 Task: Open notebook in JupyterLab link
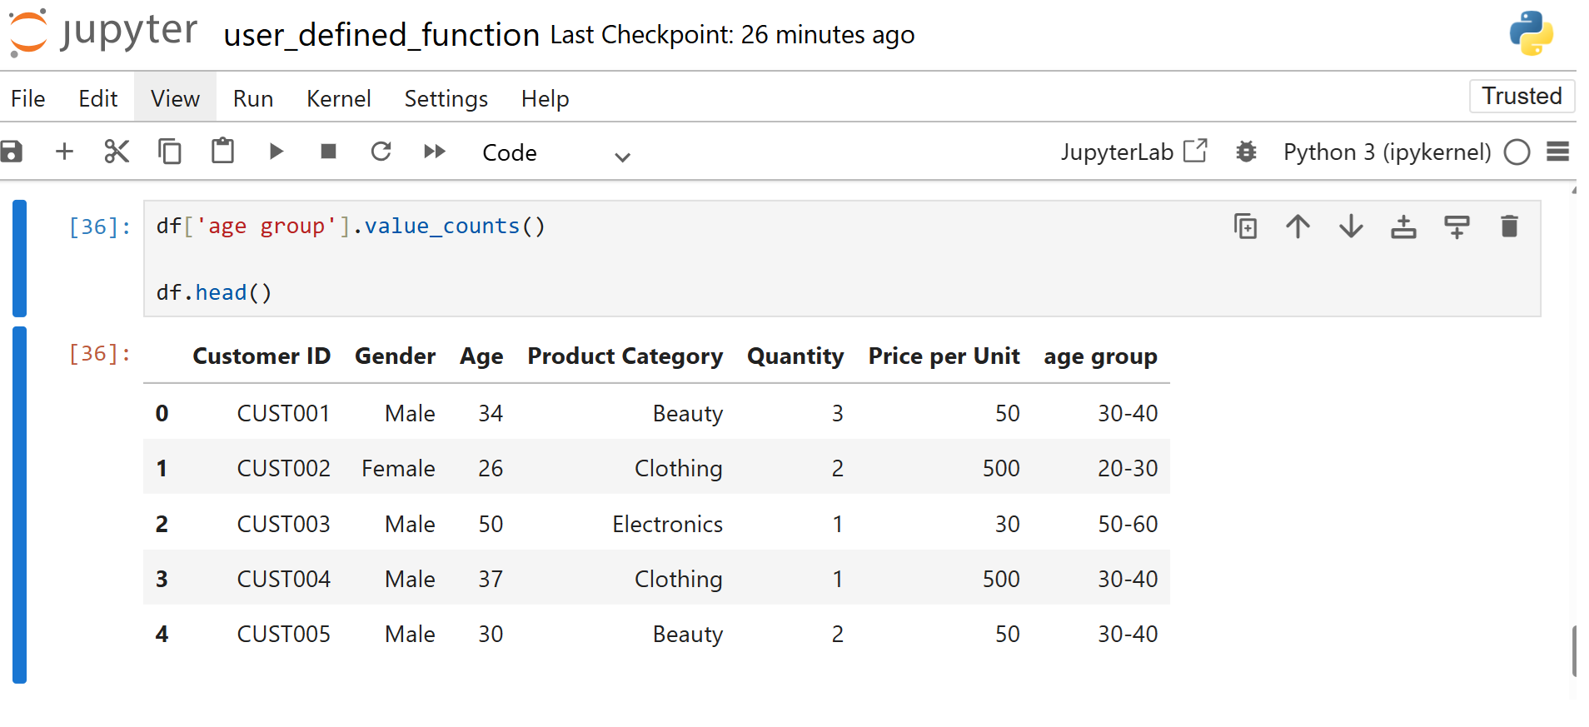(1133, 152)
